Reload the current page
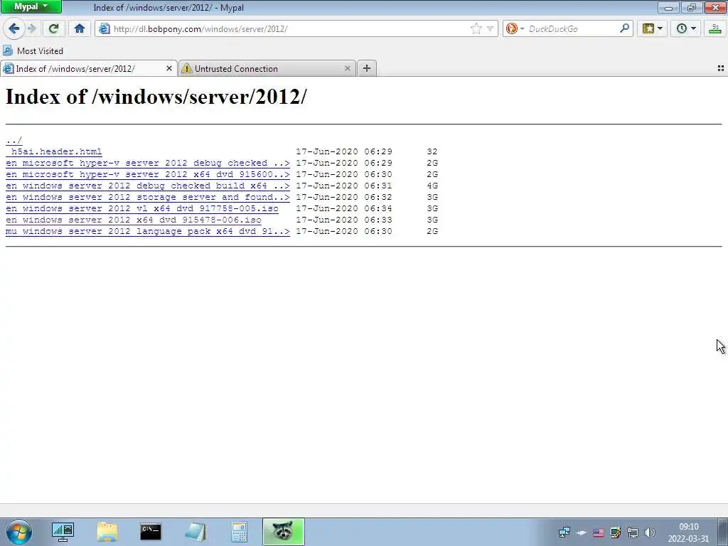Screen dimensions: 728x546 click(53, 28)
